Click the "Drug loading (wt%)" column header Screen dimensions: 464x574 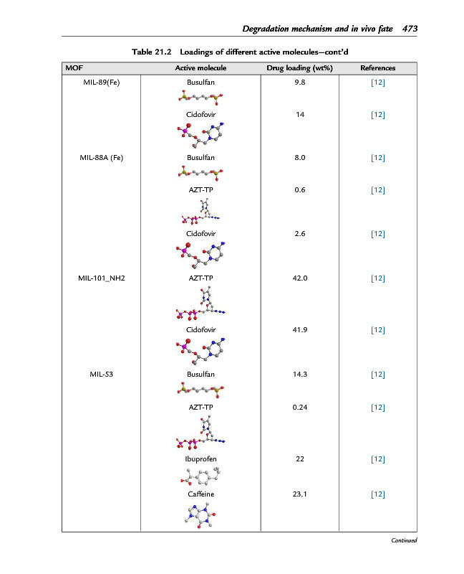296,67
